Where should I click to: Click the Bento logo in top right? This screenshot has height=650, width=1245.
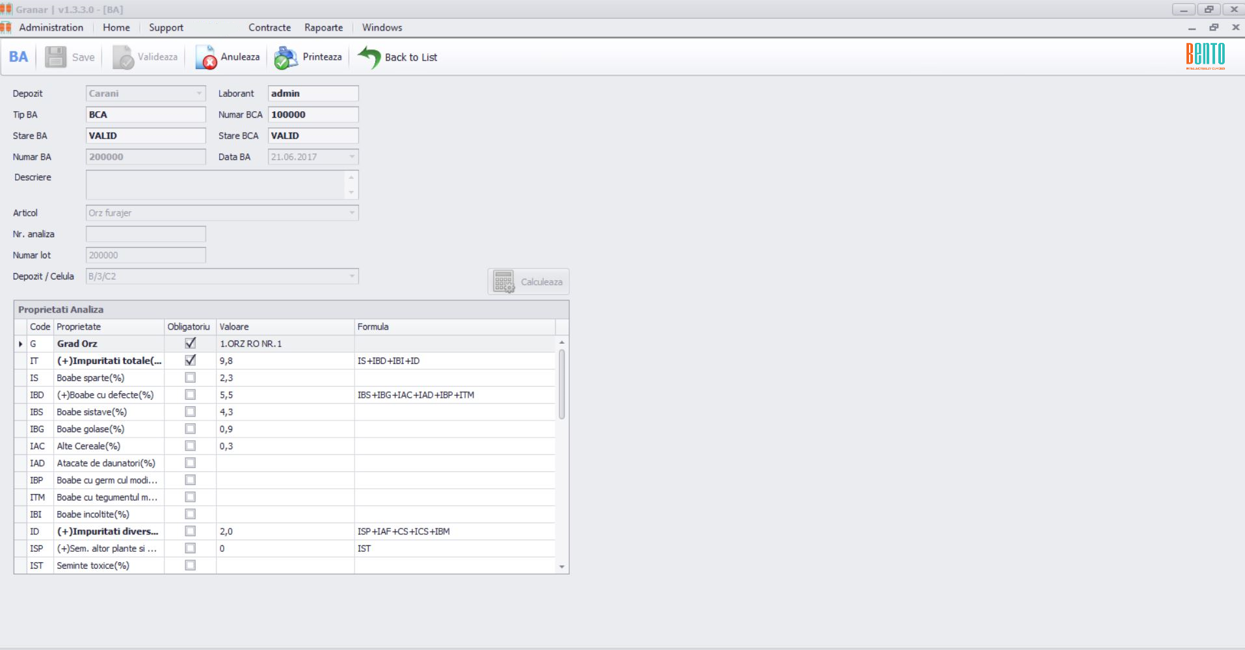(x=1205, y=56)
